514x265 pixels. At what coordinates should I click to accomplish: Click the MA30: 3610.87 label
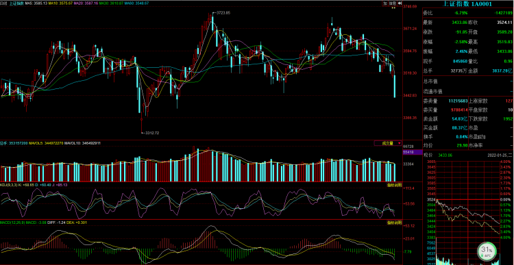(112, 3)
